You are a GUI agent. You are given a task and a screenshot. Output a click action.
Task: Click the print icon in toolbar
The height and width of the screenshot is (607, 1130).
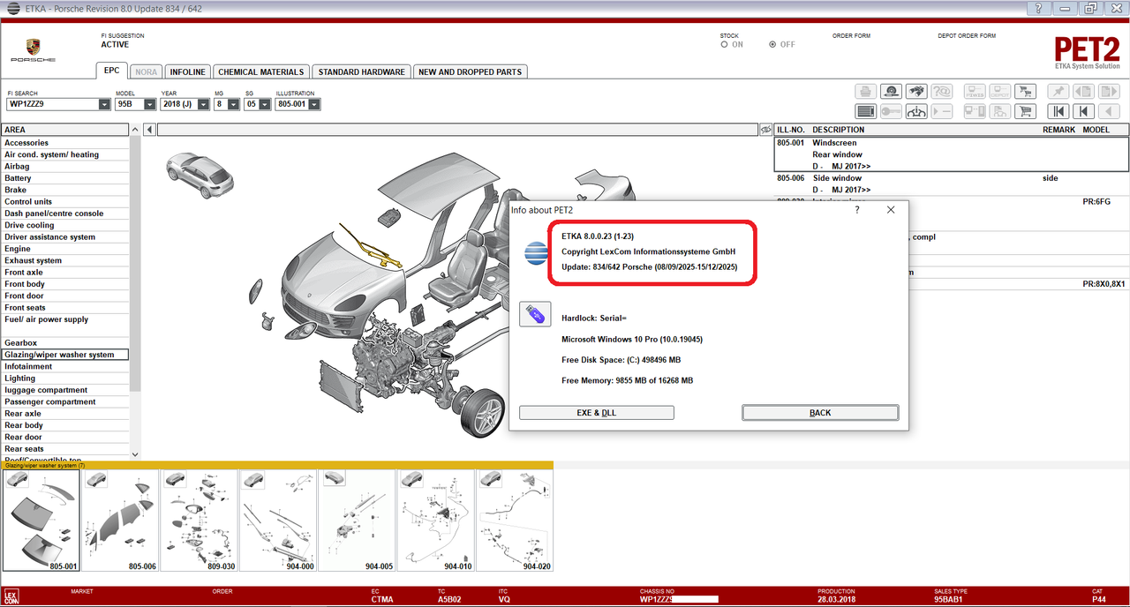pyautogui.click(x=866, y=91)
